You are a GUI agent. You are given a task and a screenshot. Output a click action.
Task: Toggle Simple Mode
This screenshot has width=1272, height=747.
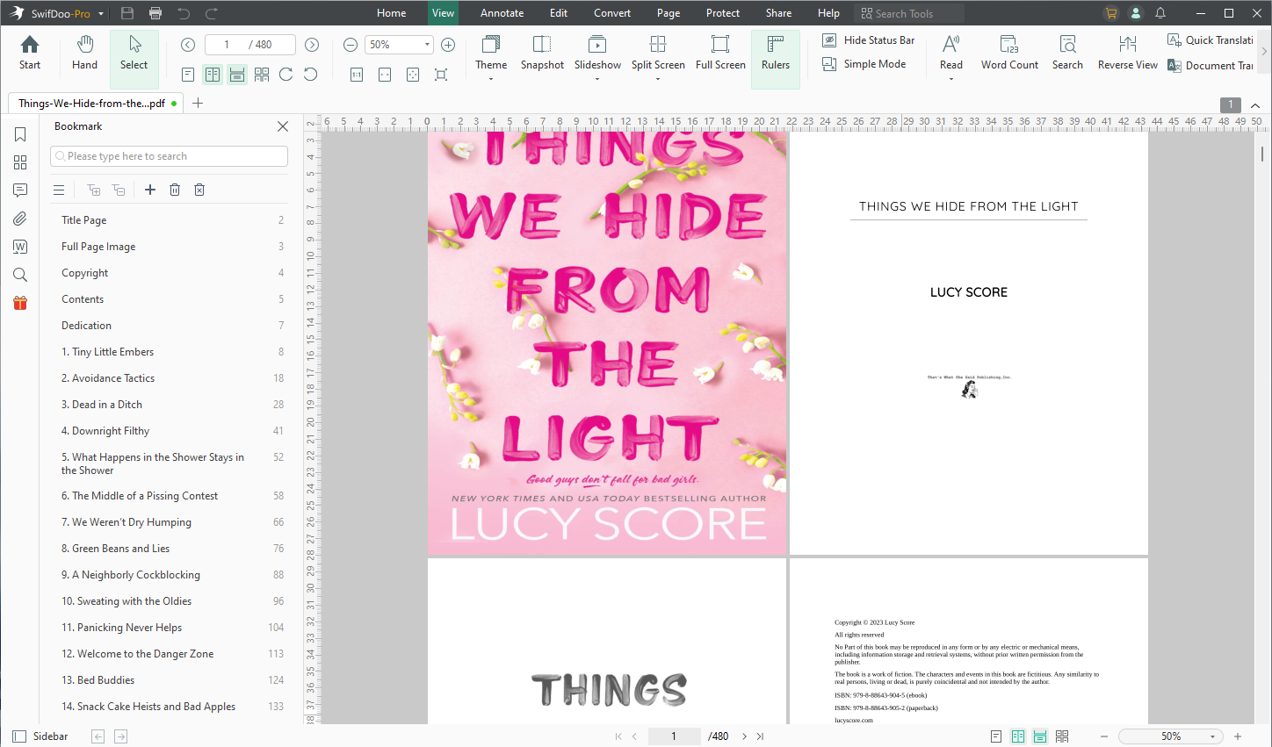[x=864, y=64]
